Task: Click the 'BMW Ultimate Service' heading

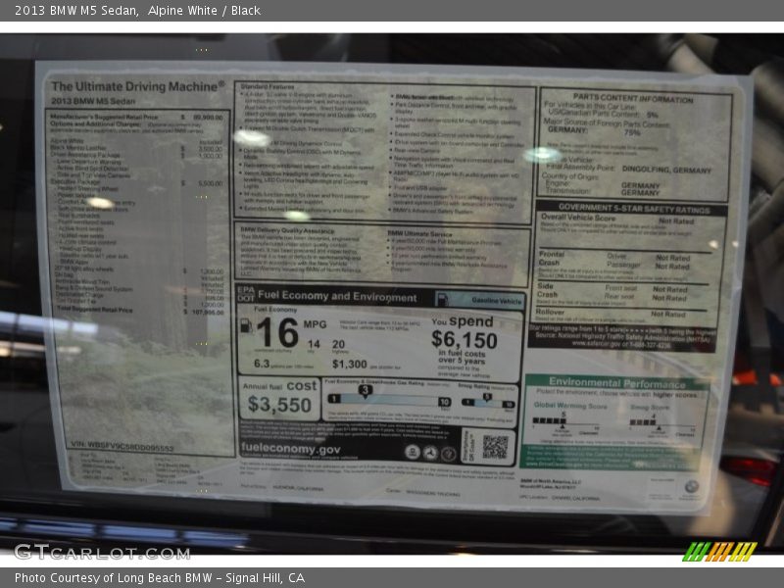Action: [419, 233]
